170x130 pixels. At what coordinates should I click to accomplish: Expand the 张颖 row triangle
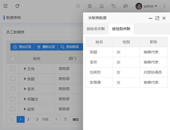coord(25,79)
